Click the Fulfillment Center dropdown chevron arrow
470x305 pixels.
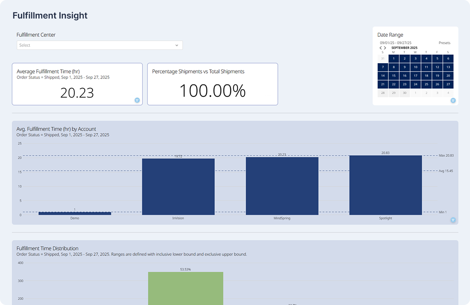(x=177, y=45)
